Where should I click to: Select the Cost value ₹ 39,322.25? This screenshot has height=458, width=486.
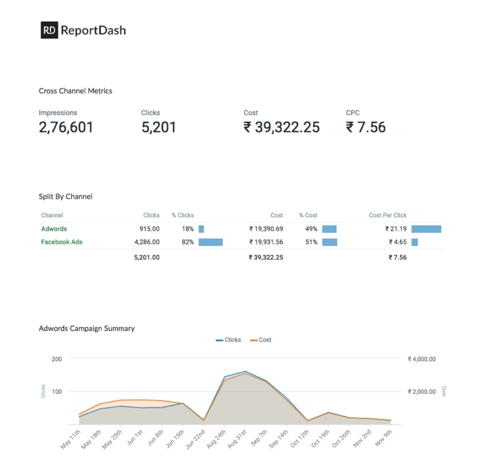coord(281,127)
